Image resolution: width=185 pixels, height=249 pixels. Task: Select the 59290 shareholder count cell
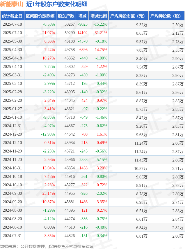click(70, 33)
